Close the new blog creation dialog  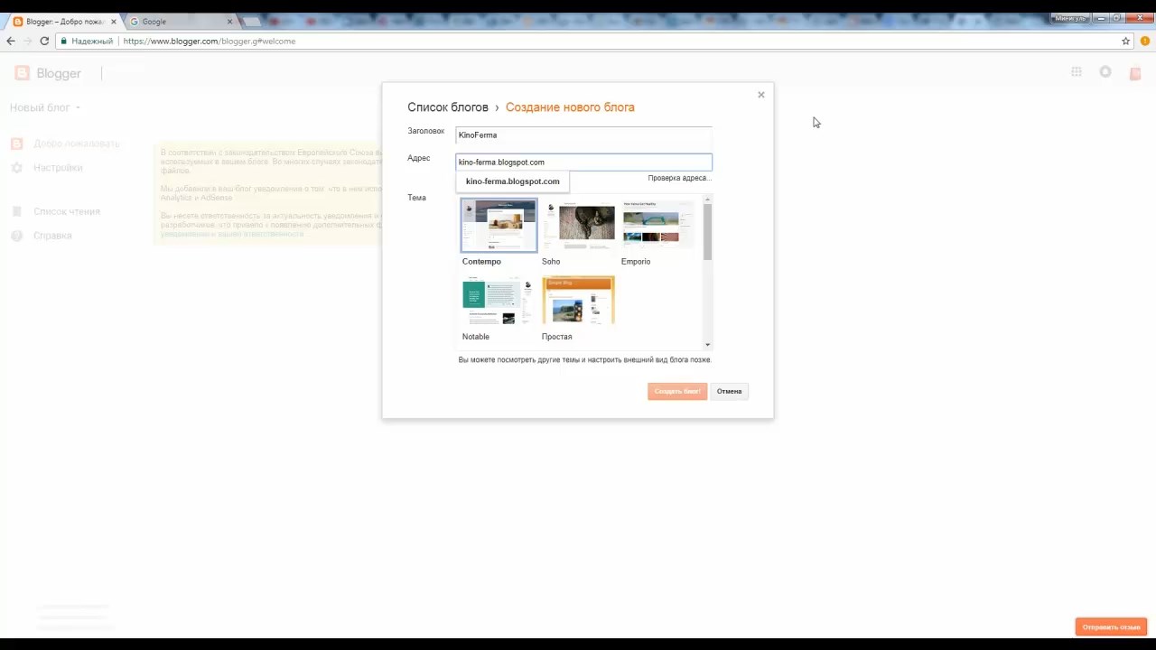point(760,95)
